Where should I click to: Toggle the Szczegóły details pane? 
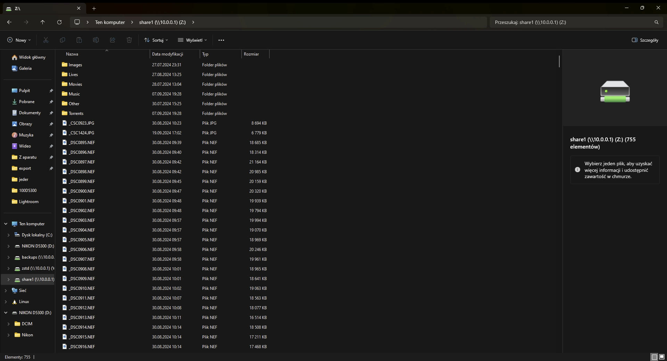pos(645,40)
